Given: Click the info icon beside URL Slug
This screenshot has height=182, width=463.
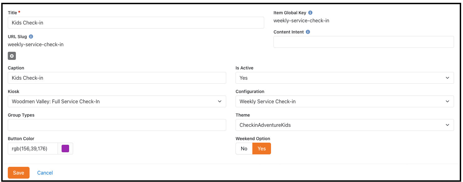Looking at the screenshot, I should tap(31, 37).
